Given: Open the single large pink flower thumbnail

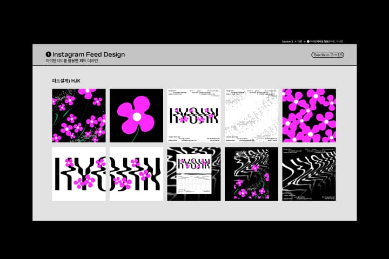Looking at the screenshot, I should (x=137, y=115).
